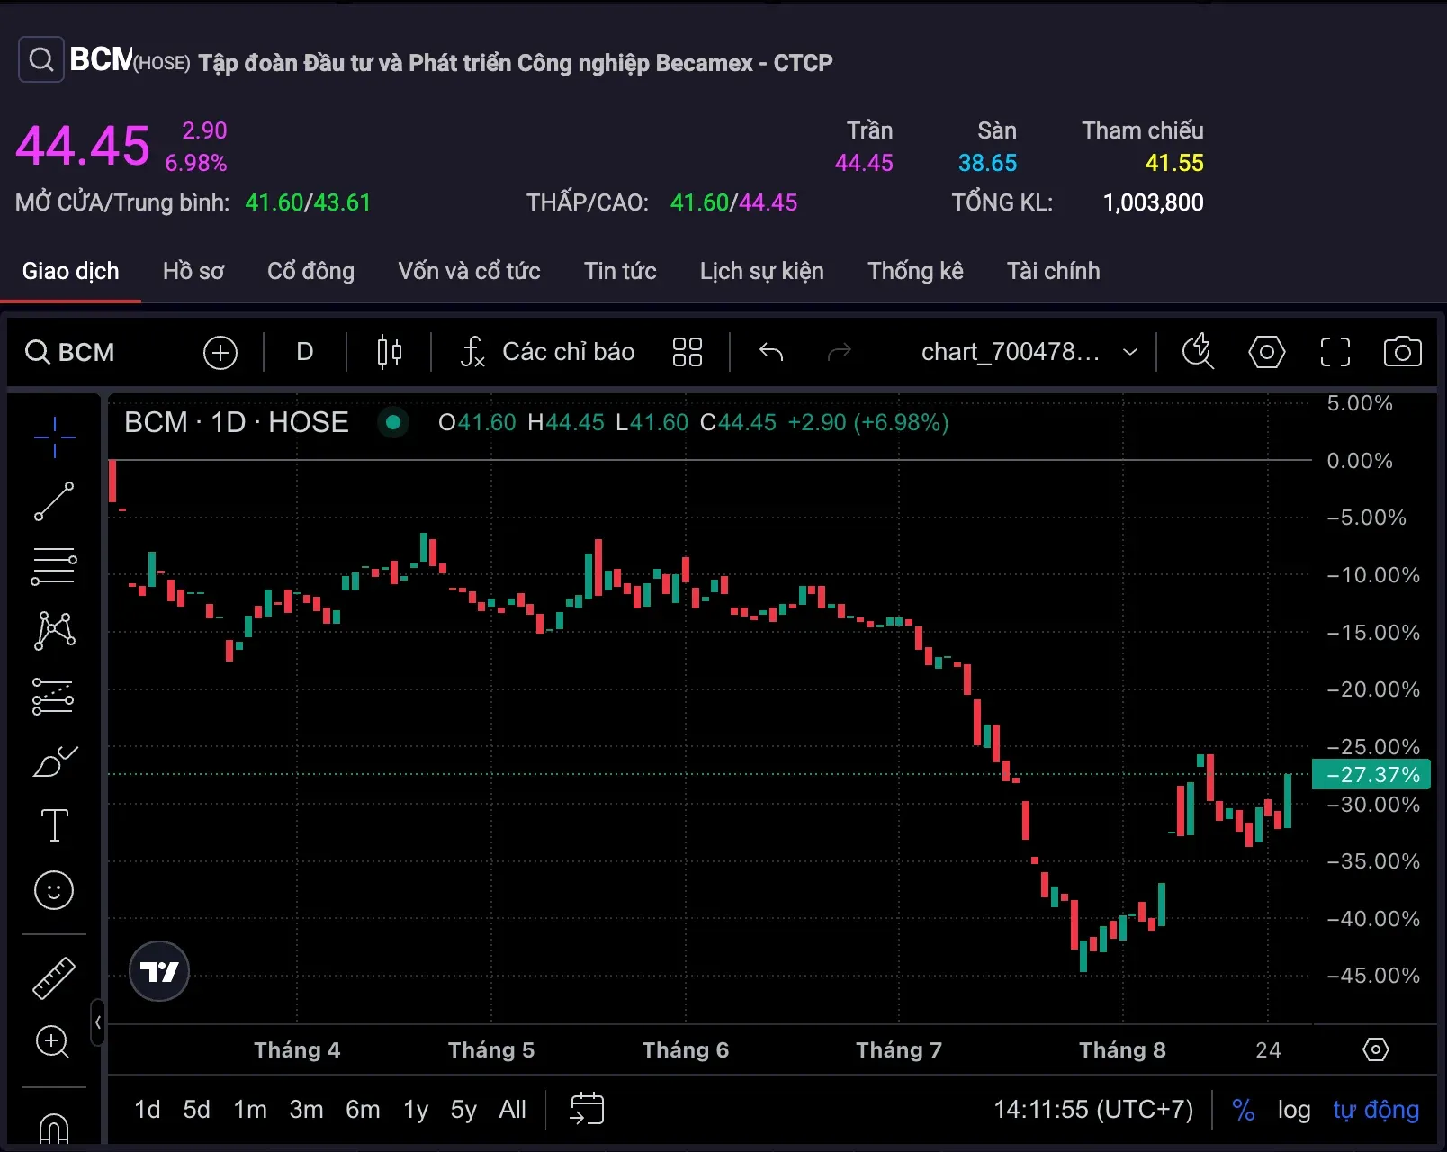Open Các chỉ báo indicators button
This screenshot has width=1447, height=1152.
point(547,352)
